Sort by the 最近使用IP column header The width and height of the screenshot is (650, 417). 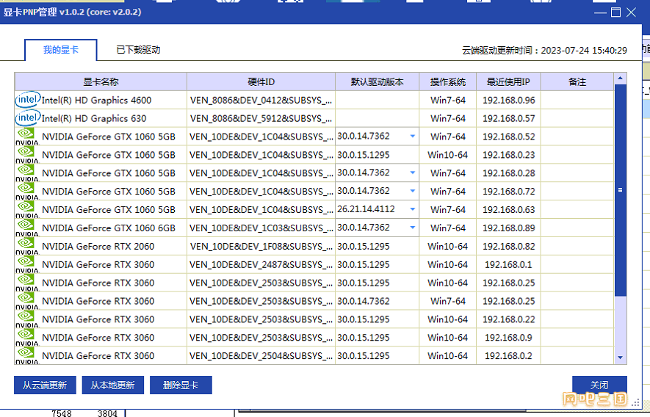click(x=508, y=81)
